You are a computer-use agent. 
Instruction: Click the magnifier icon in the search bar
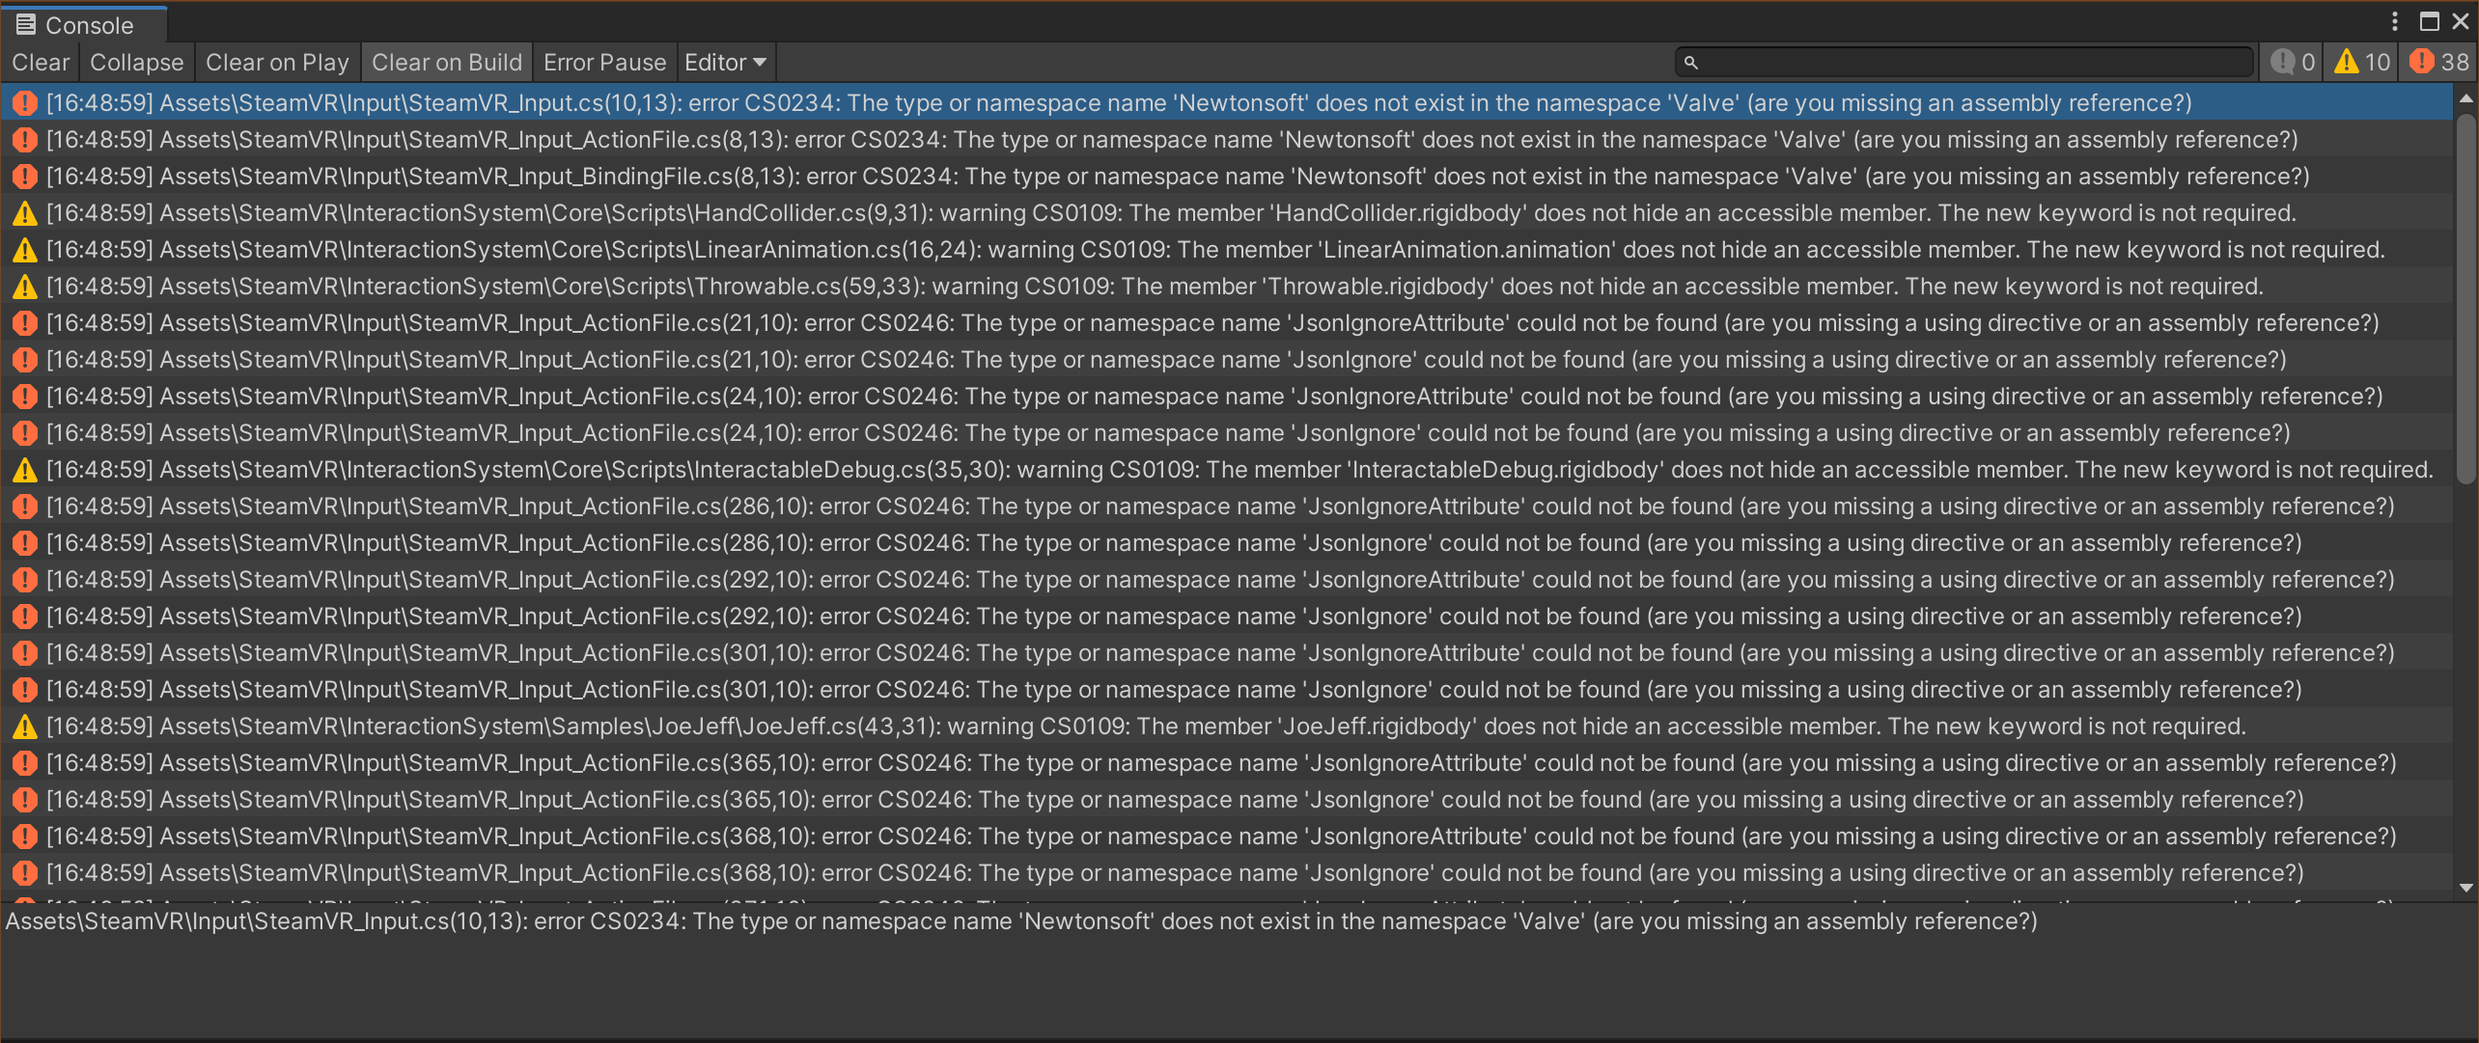click(x=1692, y=61)
